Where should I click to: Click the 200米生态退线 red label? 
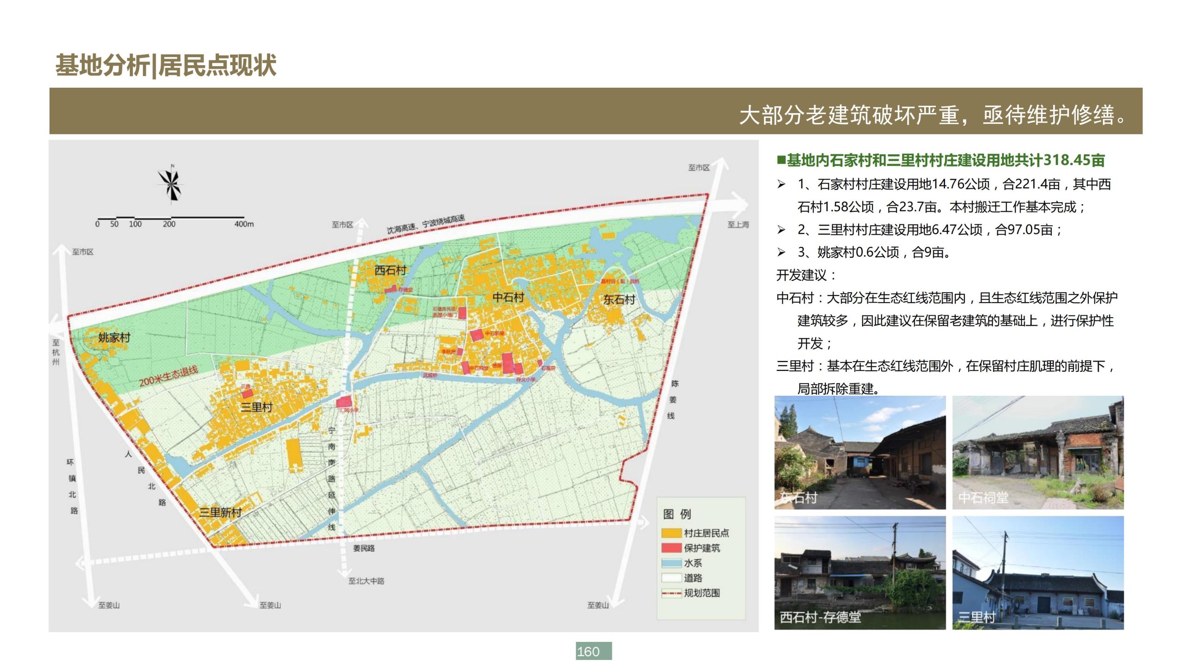click(x=169, y=376)
